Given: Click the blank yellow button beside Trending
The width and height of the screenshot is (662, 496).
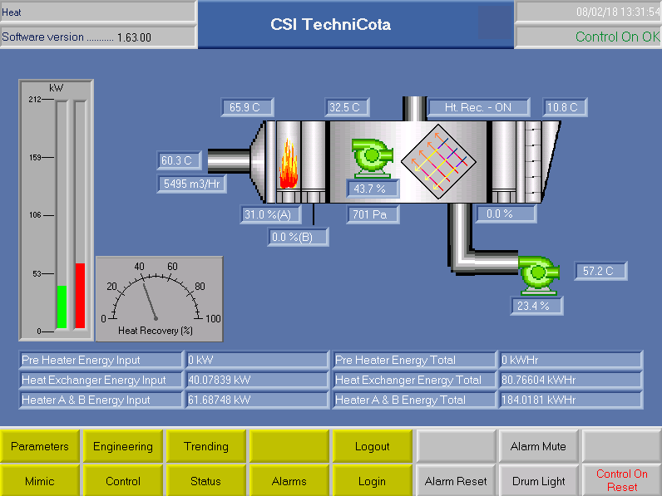Looking at the screenshot, I should coord(289,446).
